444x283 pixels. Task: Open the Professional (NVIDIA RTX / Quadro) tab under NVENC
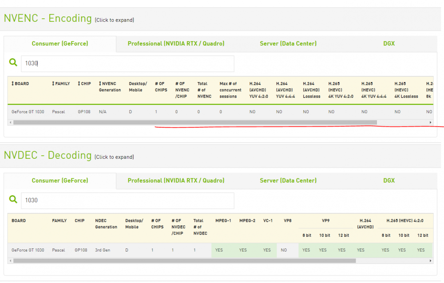tap(176, 43)
